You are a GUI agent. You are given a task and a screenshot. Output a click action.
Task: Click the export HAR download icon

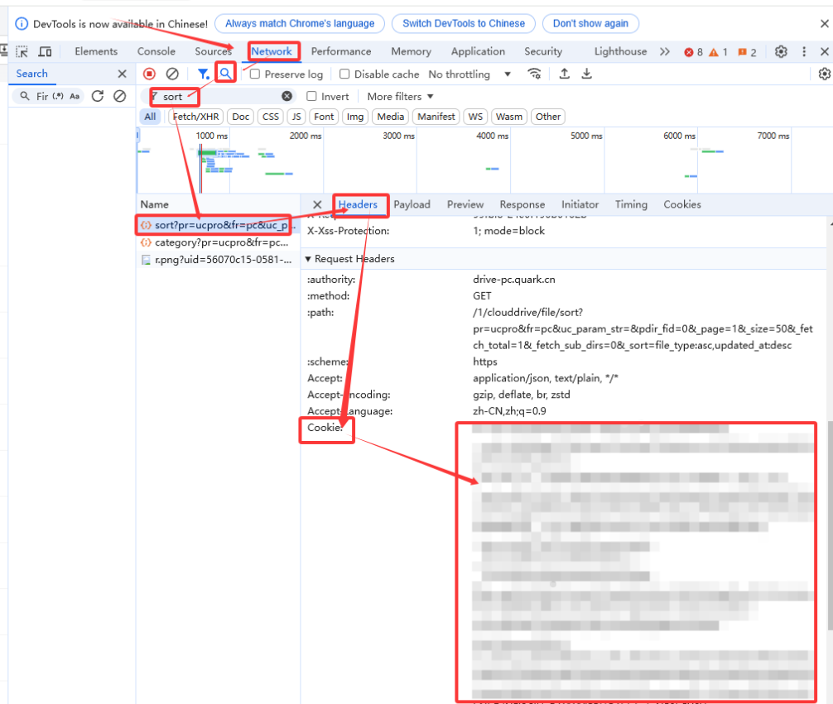point(586,74)
